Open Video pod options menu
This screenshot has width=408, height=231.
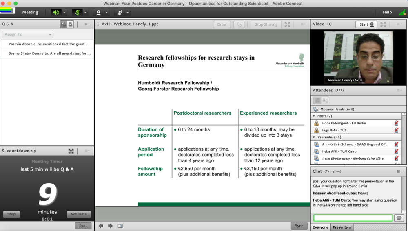tap(399, 24)
